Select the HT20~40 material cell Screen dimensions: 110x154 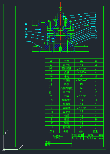point(82,80)
